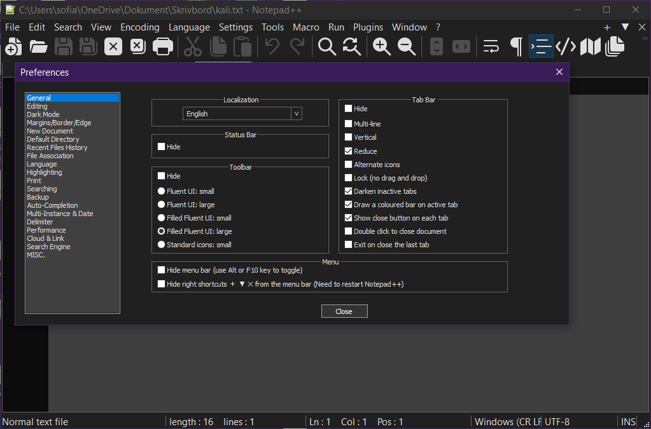Open the Macro menu
This screenshot has width=651, height=429.
(x=306, y=27)
